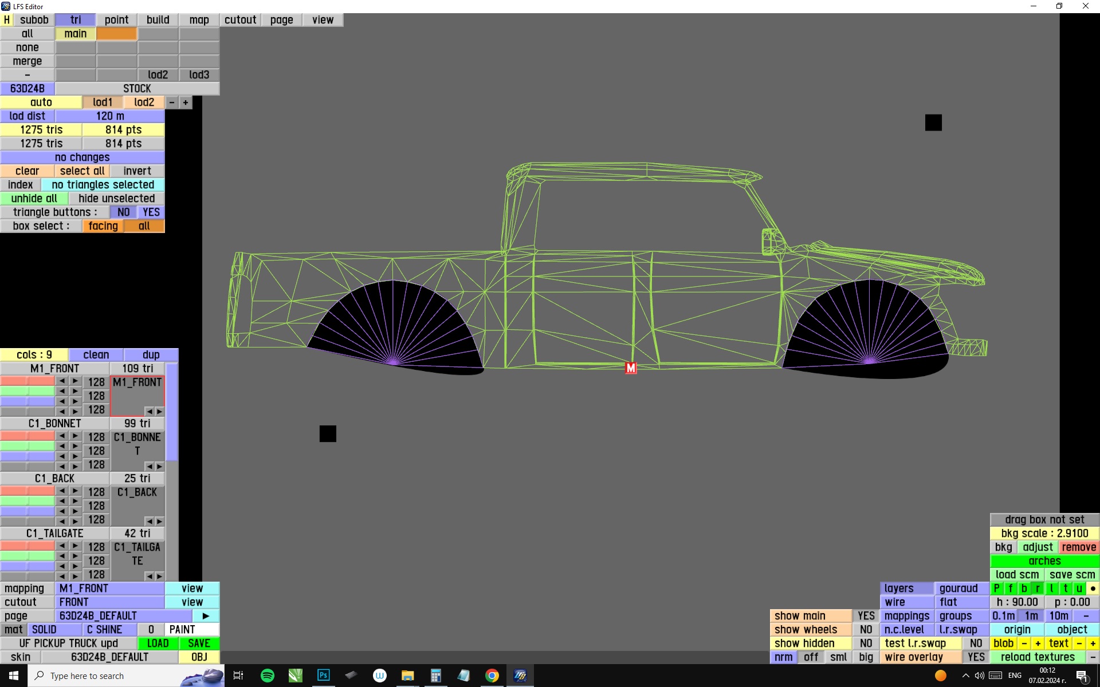Toggle show hidden NO button
This screenshot has width=1100, height=687.
coord(866,643)
